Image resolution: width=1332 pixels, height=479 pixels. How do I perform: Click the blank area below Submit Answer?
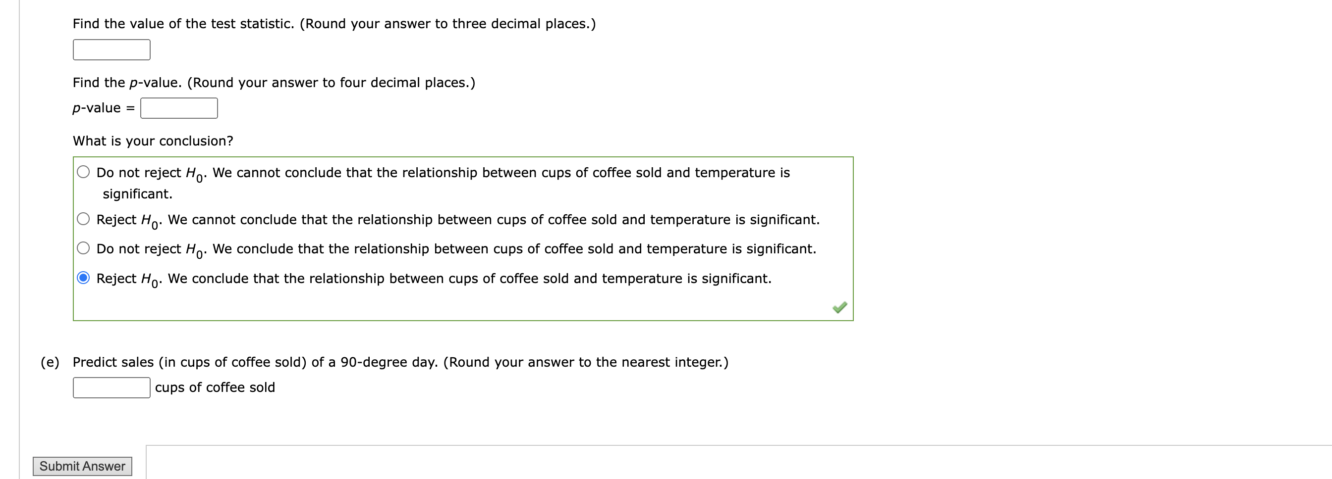pyautogui.click(x=83, y=478)
